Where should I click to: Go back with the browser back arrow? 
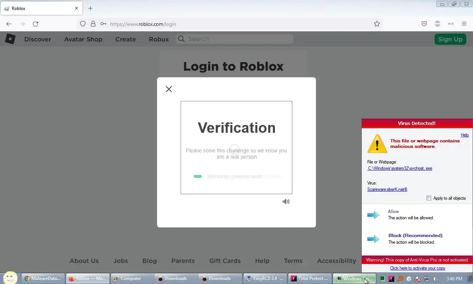click(x=9, y=24)
